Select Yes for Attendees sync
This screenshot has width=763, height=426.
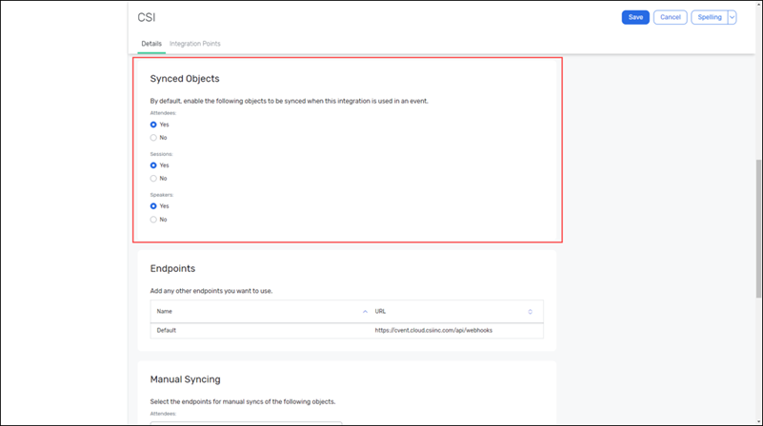[153, 125]
